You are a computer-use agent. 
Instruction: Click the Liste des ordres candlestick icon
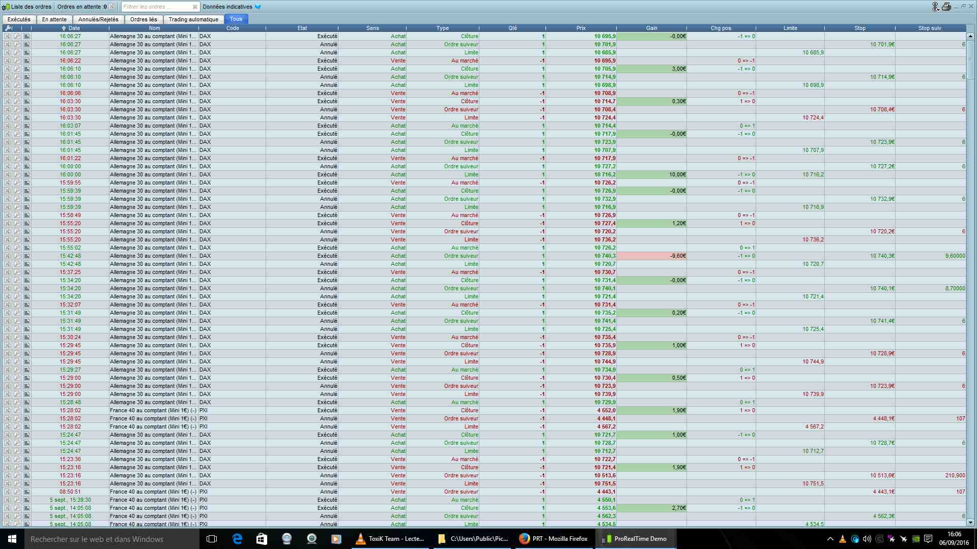pos(6,7)
